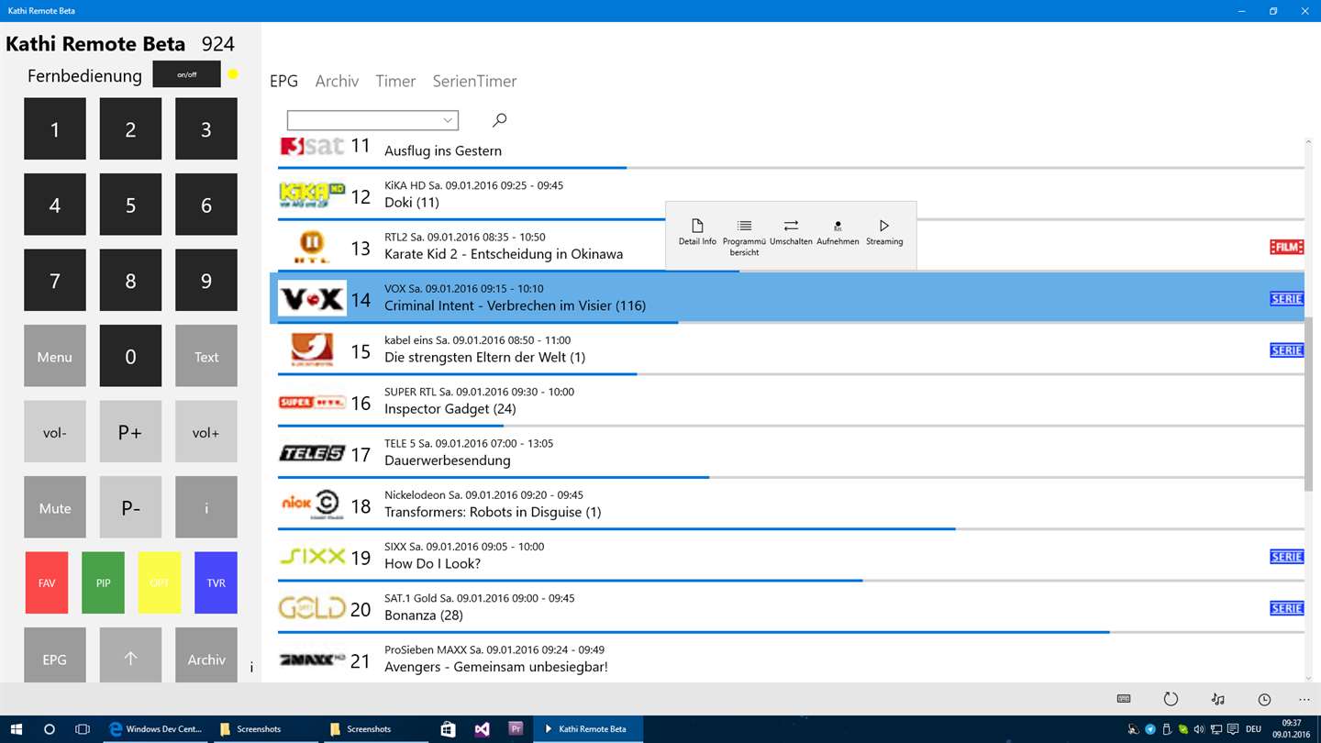Open Windows Store from taskbar
Image resolution: width=1321 pixels, height=743 pixels.
click(448, 729)
